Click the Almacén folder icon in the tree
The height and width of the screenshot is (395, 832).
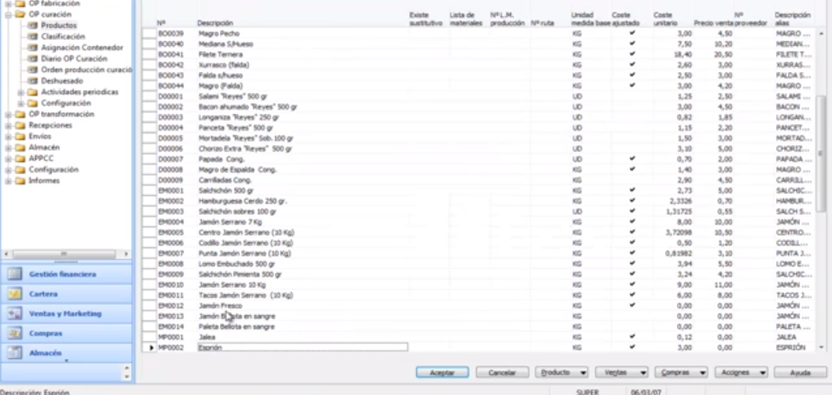[x=20, y=147]
